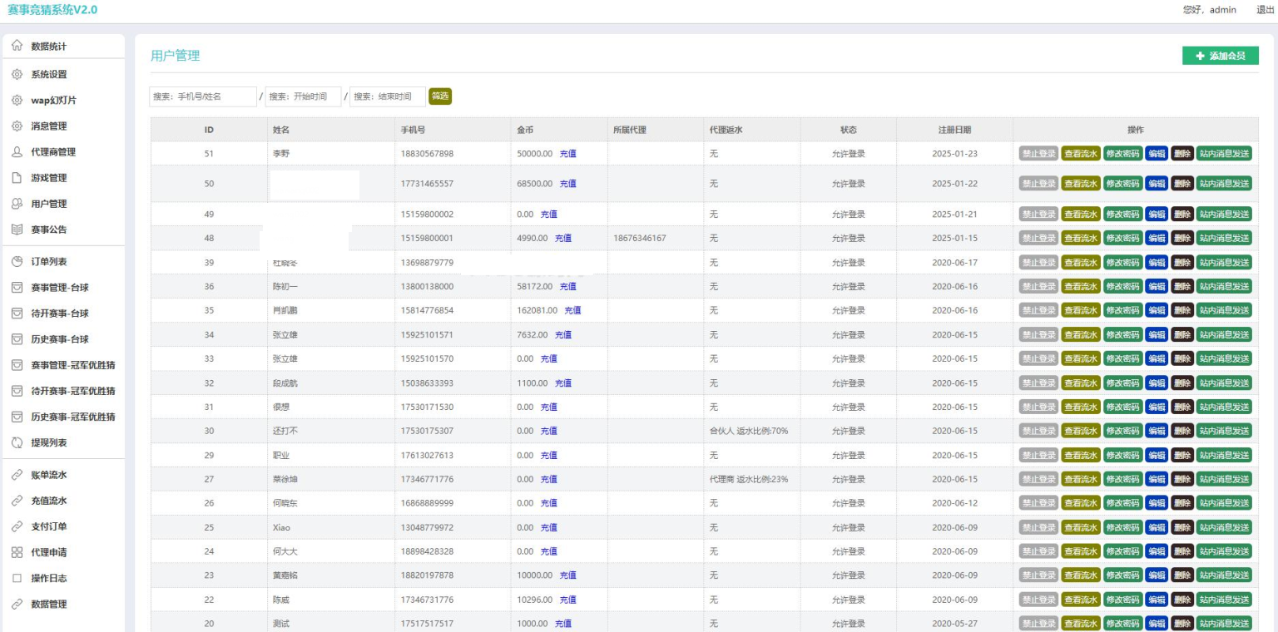Click the grid icon beside 代理申请
1278x632 pixels.
click(17, 552)
